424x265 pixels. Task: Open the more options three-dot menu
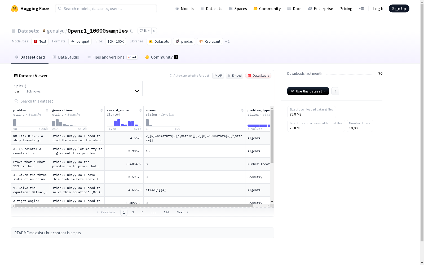335,91
